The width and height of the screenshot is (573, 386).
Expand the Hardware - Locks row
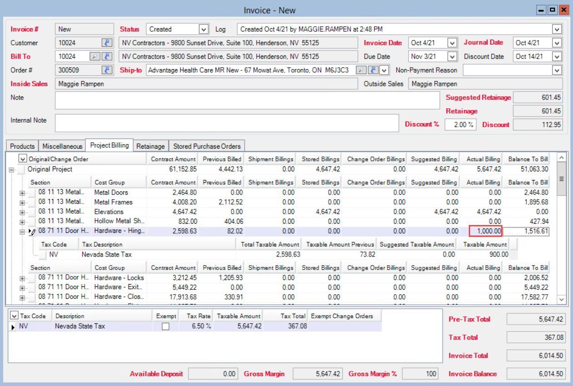pos(22,278)
